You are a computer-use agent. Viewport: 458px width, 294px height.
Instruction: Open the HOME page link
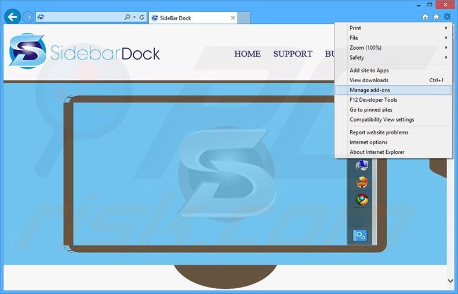248,54
